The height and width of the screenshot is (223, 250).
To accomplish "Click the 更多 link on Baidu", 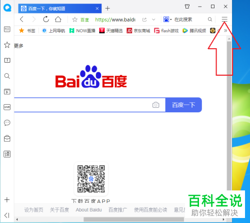I will tap(18, 46).
